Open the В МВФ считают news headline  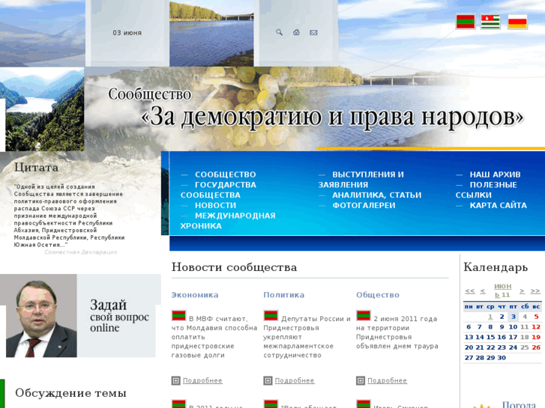[x=214, y=337]
